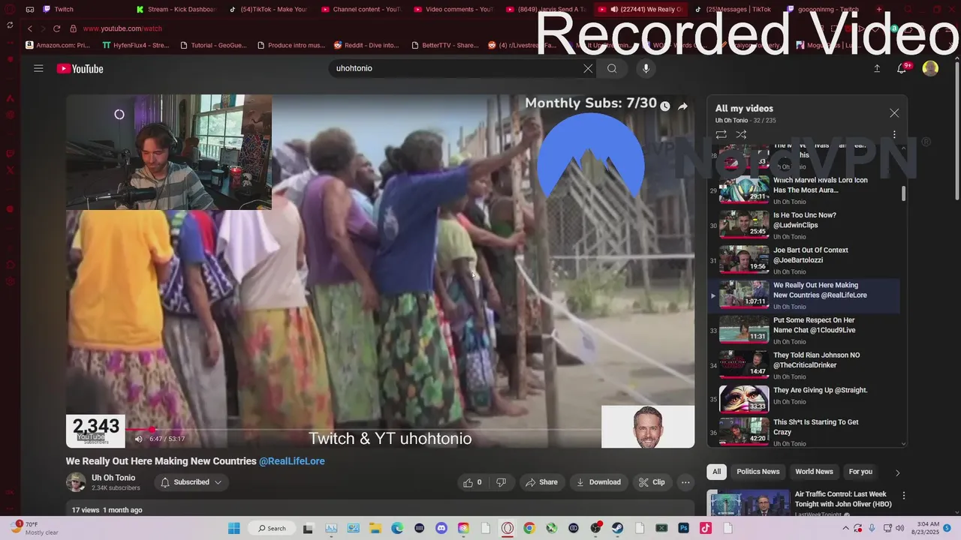Screen dimensions: 961x540
Task: Download the video
Action: pos(598,482)
